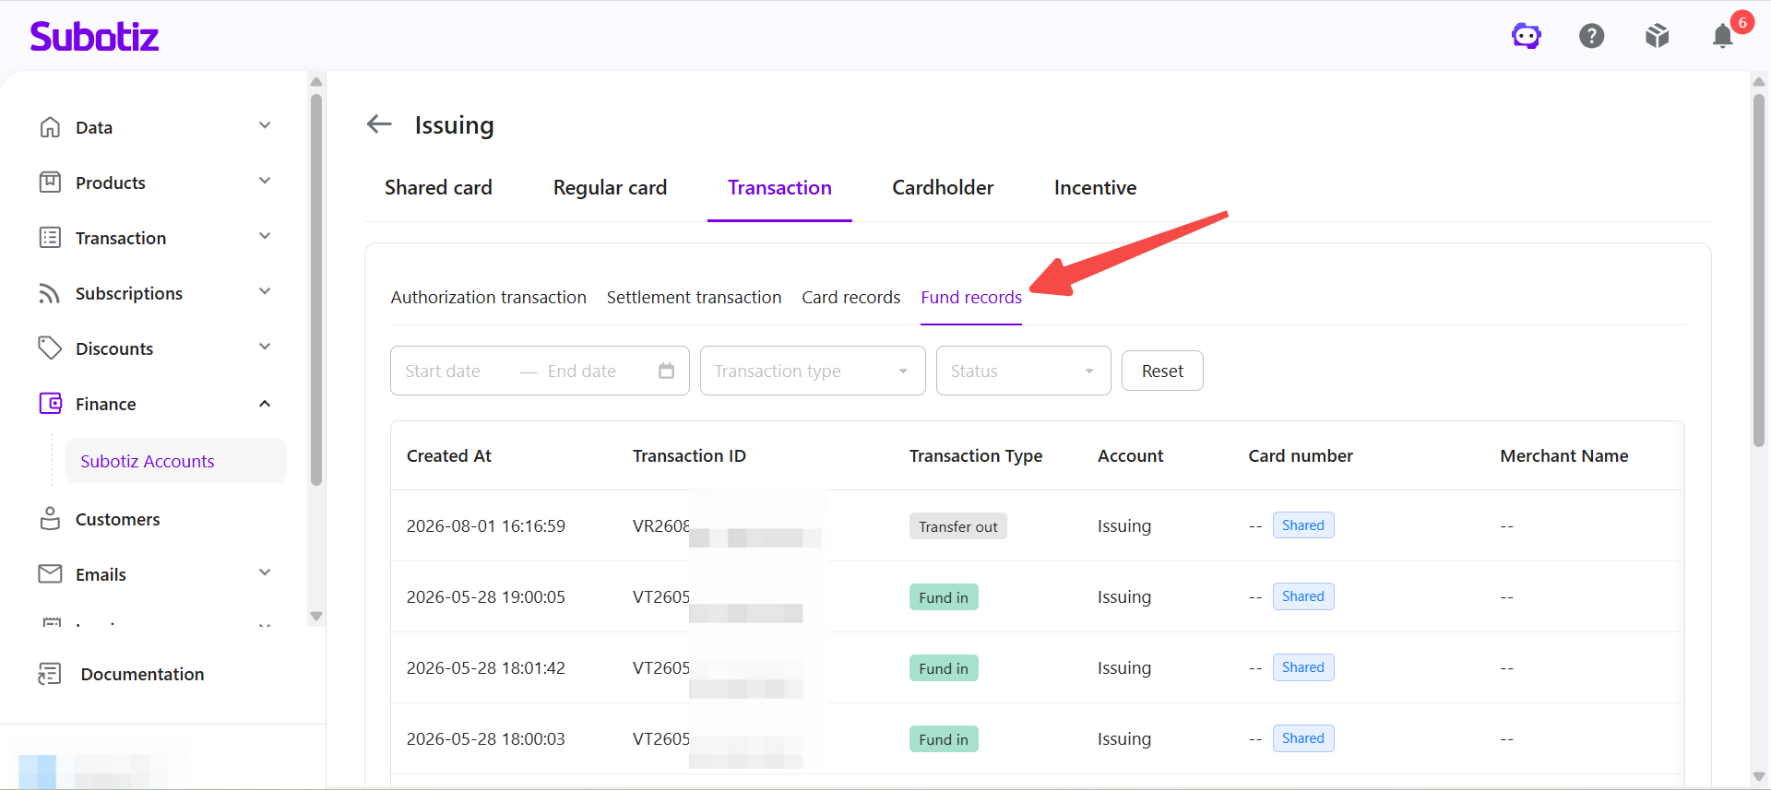1771x790 pixels.
Task: Expand the Transaction sidebar chevron
Action: click(265, 236)
